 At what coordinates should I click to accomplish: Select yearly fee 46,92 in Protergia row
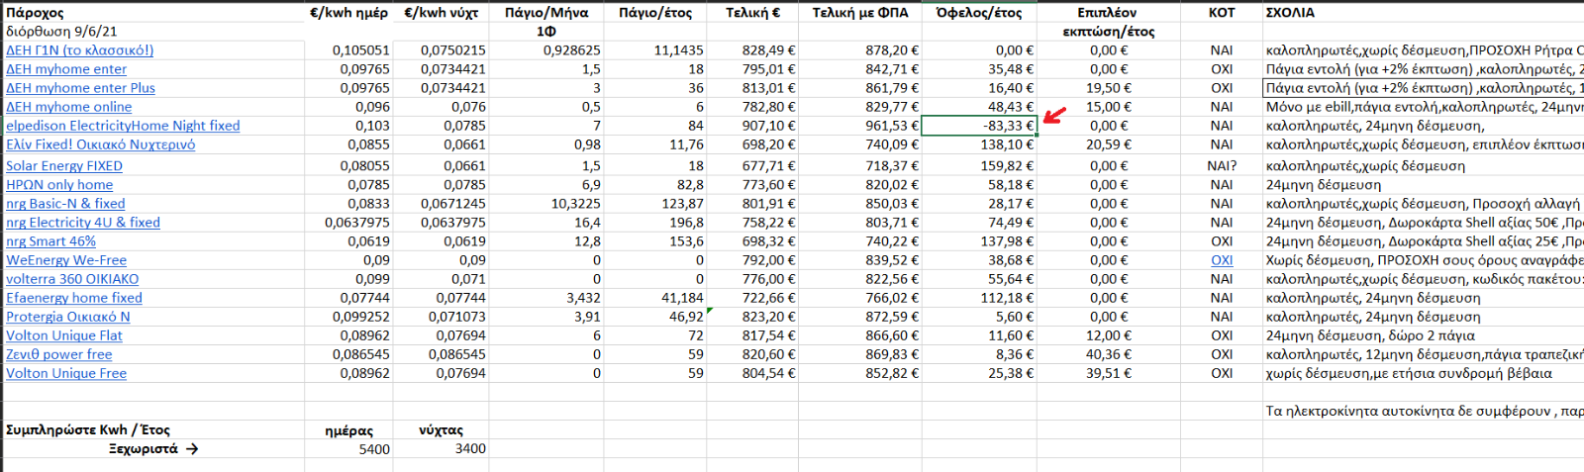coord(655,317)
